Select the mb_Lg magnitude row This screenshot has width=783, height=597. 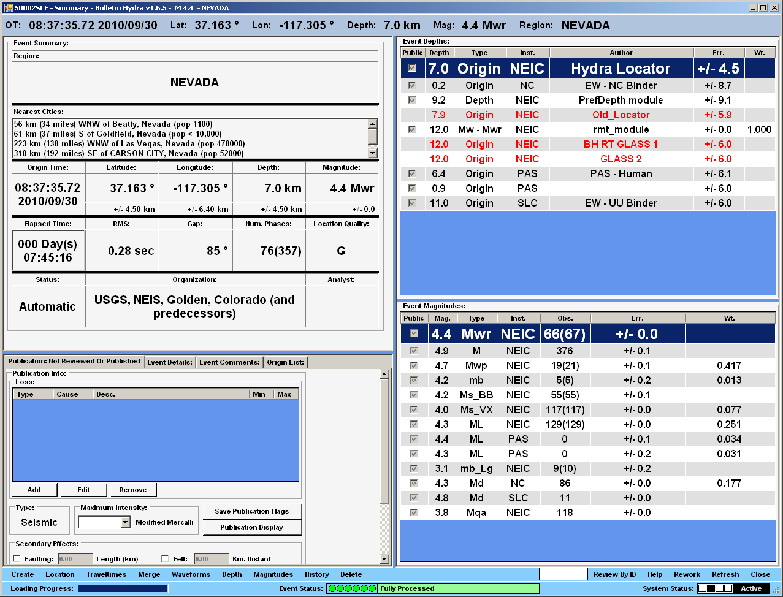(x=588, y=468)
